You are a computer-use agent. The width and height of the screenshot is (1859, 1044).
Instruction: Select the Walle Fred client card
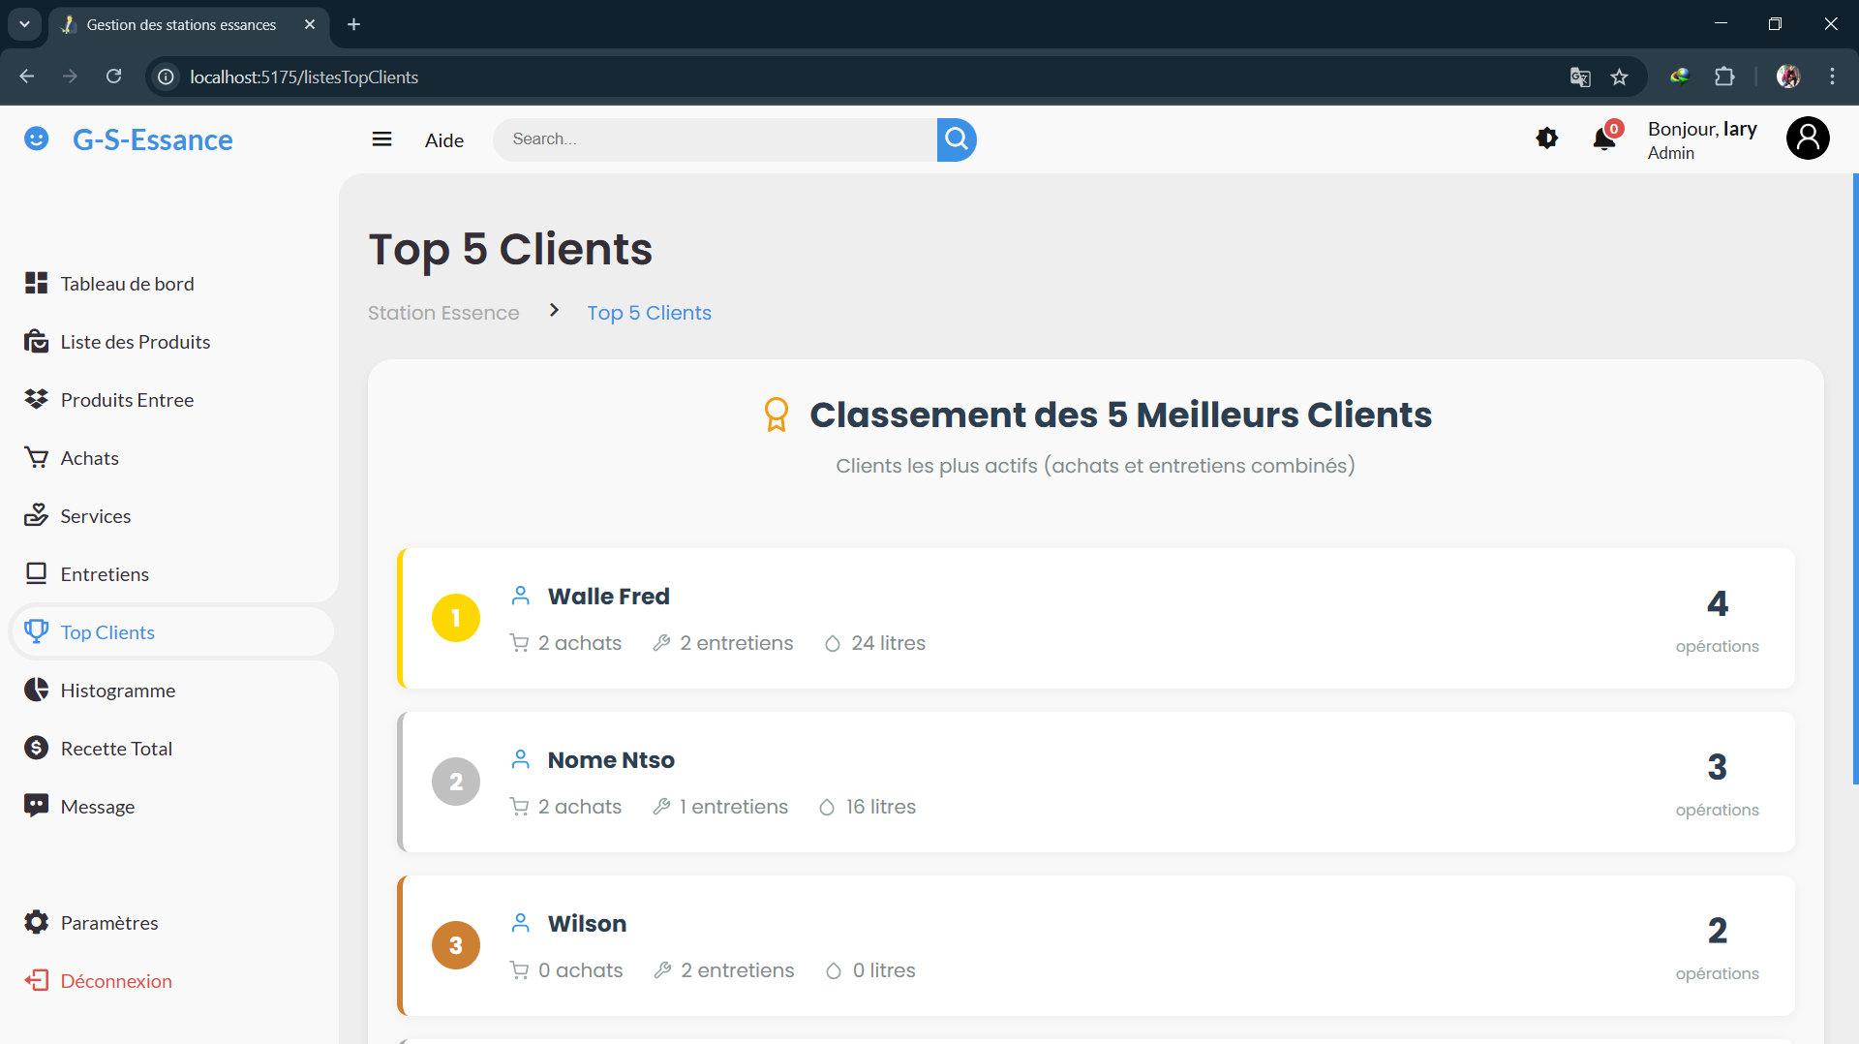pyautogui.click(x=1096, y=619)
